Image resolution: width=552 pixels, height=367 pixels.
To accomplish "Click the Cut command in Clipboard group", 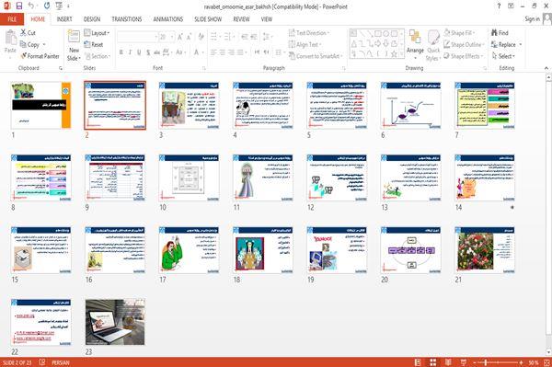I will point(28,33).
